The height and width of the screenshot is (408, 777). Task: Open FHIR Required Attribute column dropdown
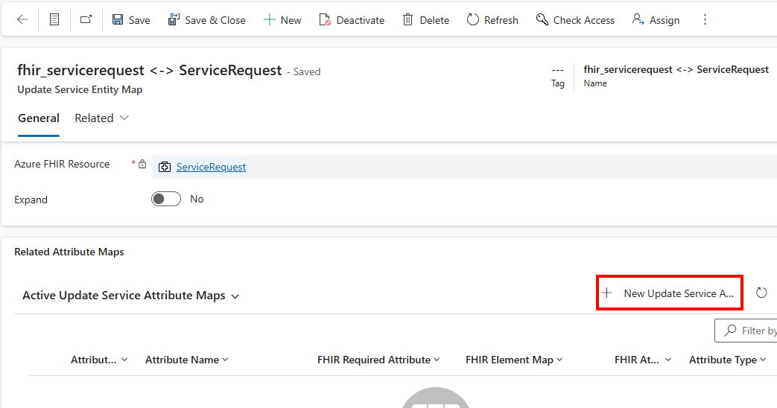[378, 360]
